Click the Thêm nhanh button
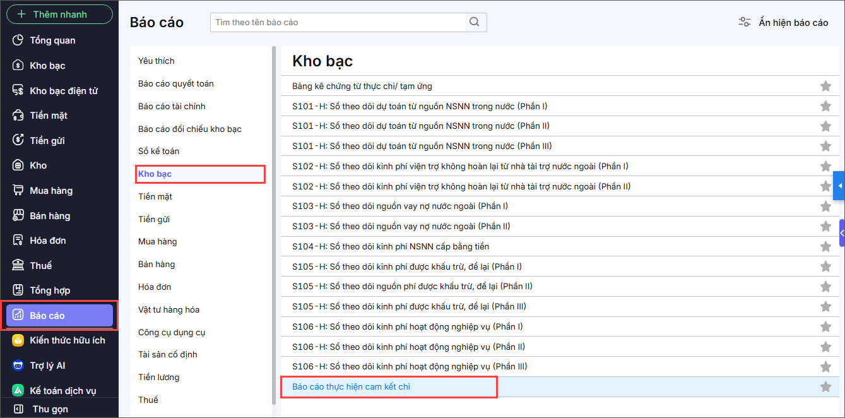The width and height of the screenshot is (845, 418). coord(59,14)
